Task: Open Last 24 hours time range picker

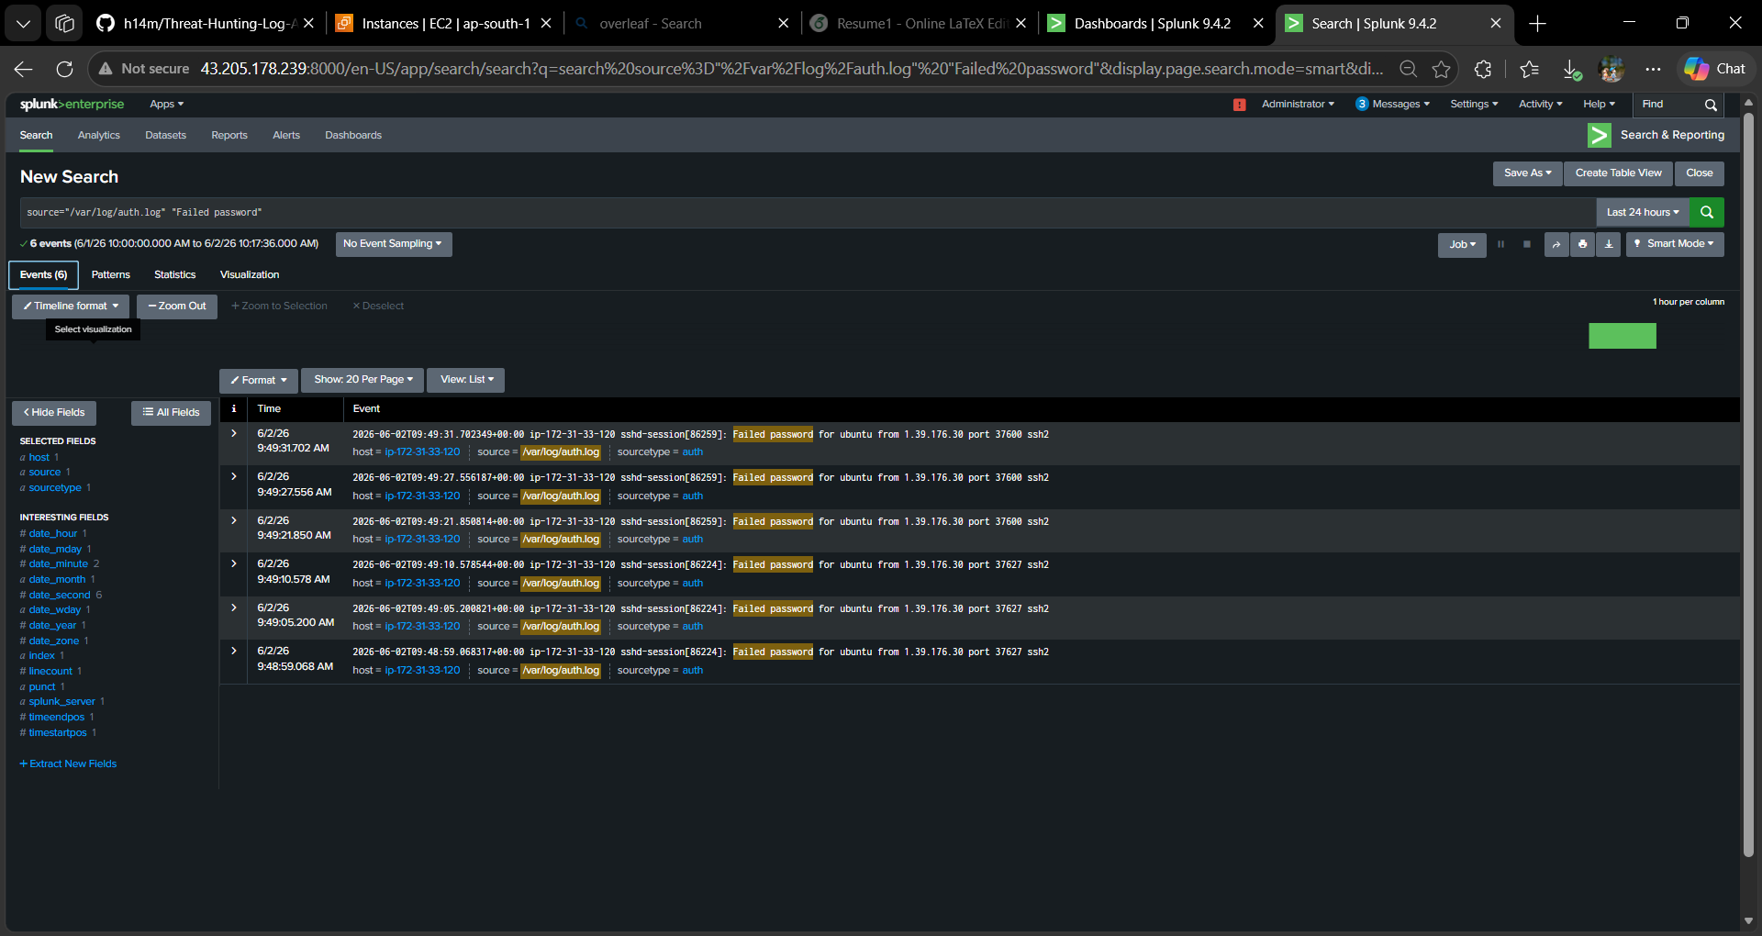Action: point(1643,212)
